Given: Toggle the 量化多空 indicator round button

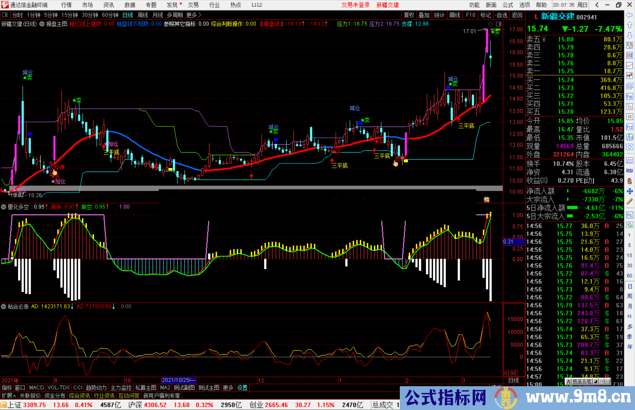Looking at the screenshot, I should coord(4,207).
